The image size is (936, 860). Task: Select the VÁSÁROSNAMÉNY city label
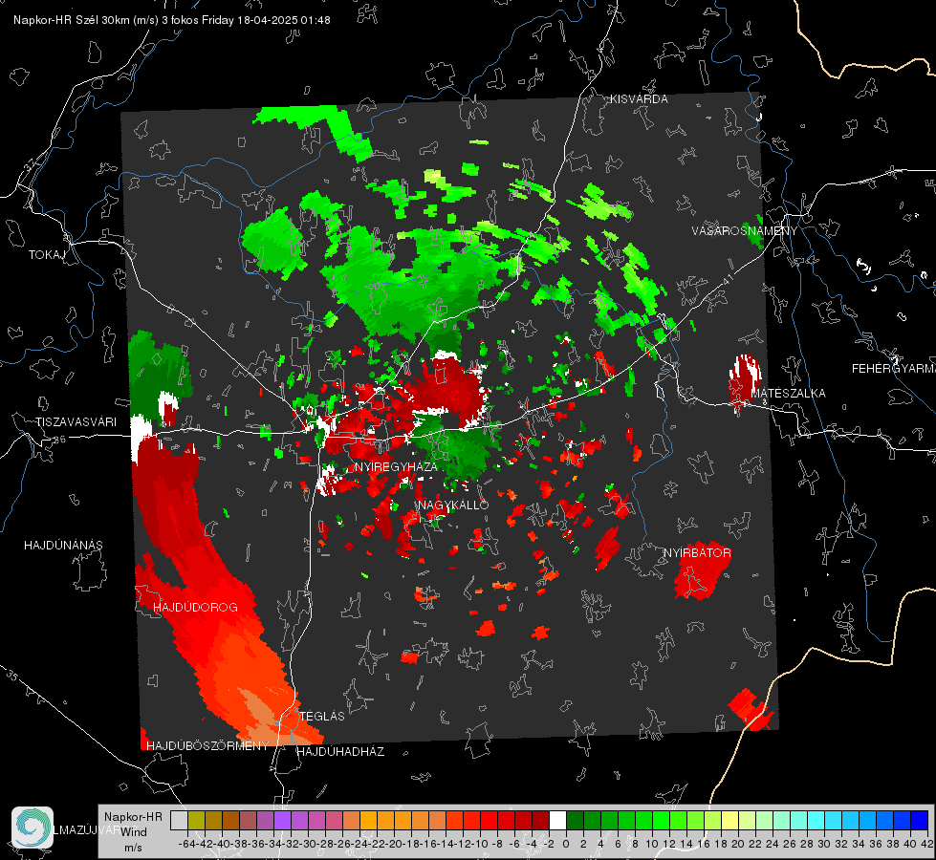[x=745, y=231]
